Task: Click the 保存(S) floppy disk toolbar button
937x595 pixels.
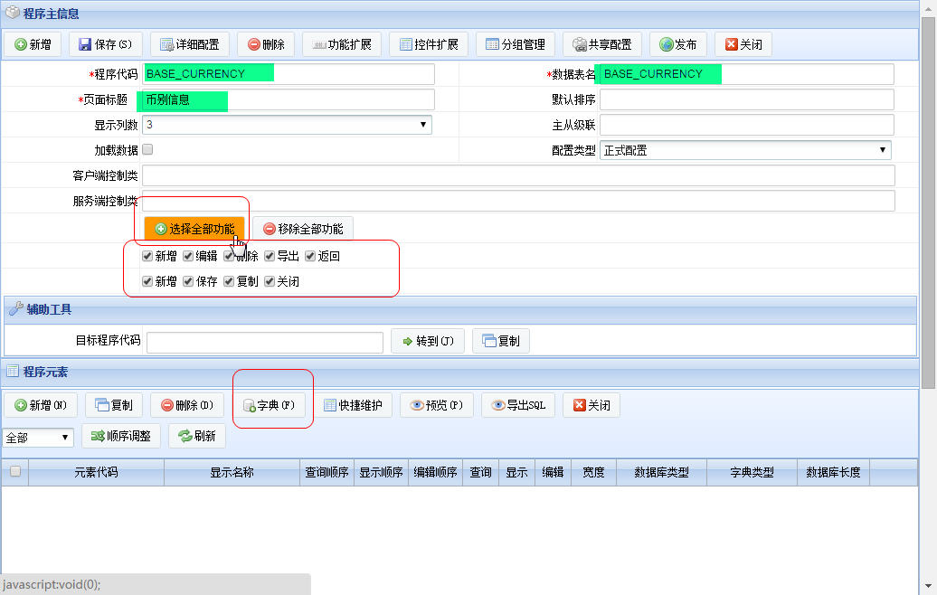Action: [105, 44]
